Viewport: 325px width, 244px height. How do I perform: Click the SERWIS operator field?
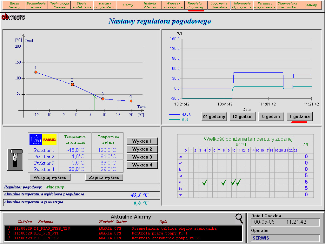click(285, 238)
